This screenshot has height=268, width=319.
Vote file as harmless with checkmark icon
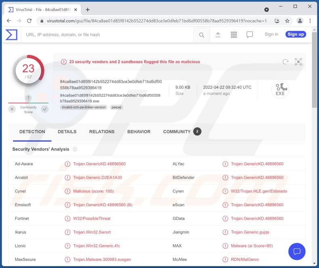[45, 109]
